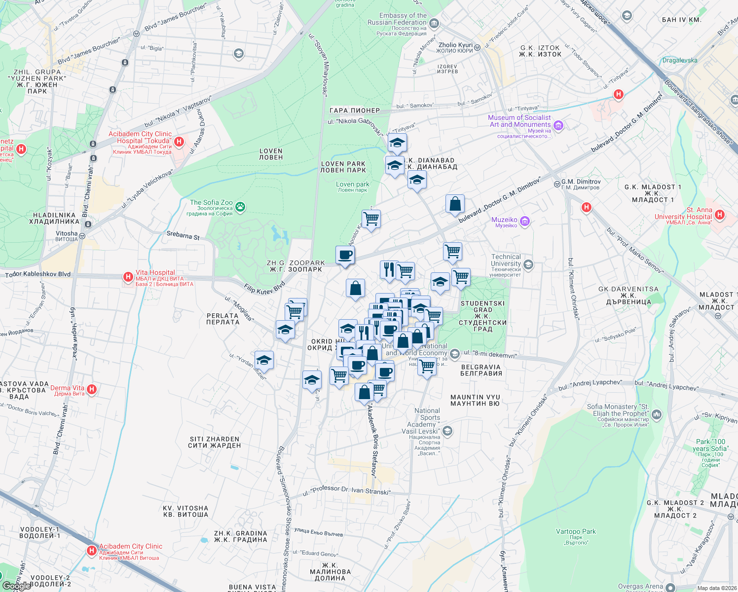Click the Hladilnika district label
The width and height of the screenshot is (738, 592).
coord(54,218)
